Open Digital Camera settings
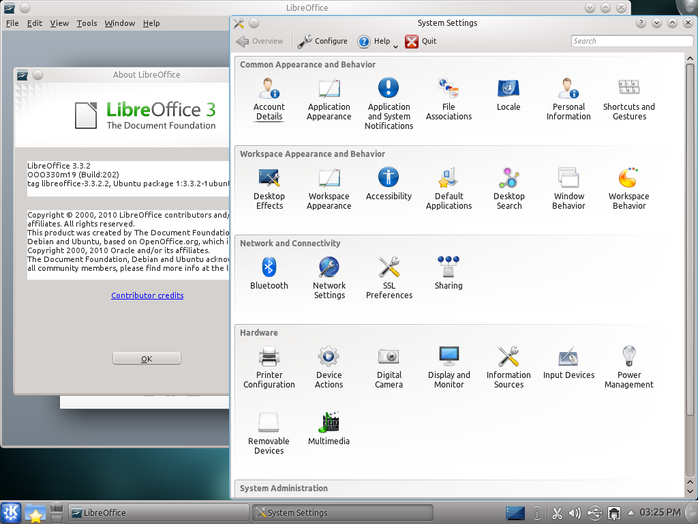 pos(389,367)
